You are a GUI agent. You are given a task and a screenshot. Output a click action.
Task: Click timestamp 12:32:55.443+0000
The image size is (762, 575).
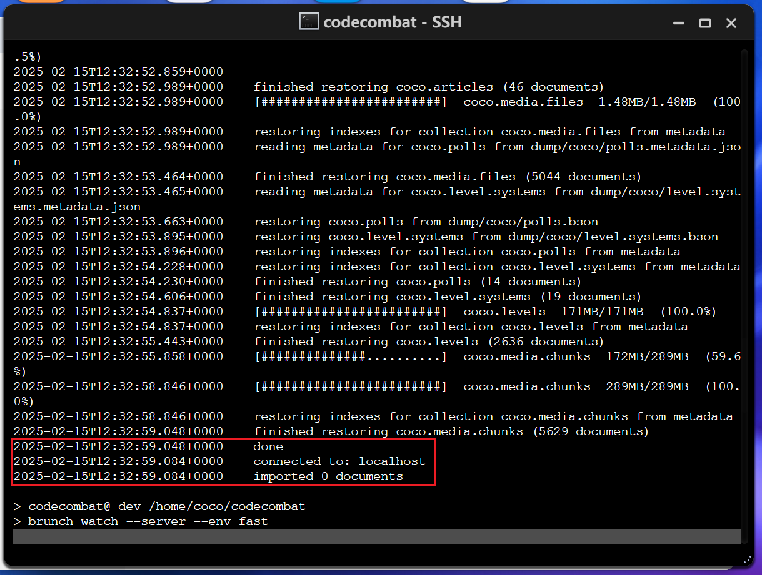[118, 342]
